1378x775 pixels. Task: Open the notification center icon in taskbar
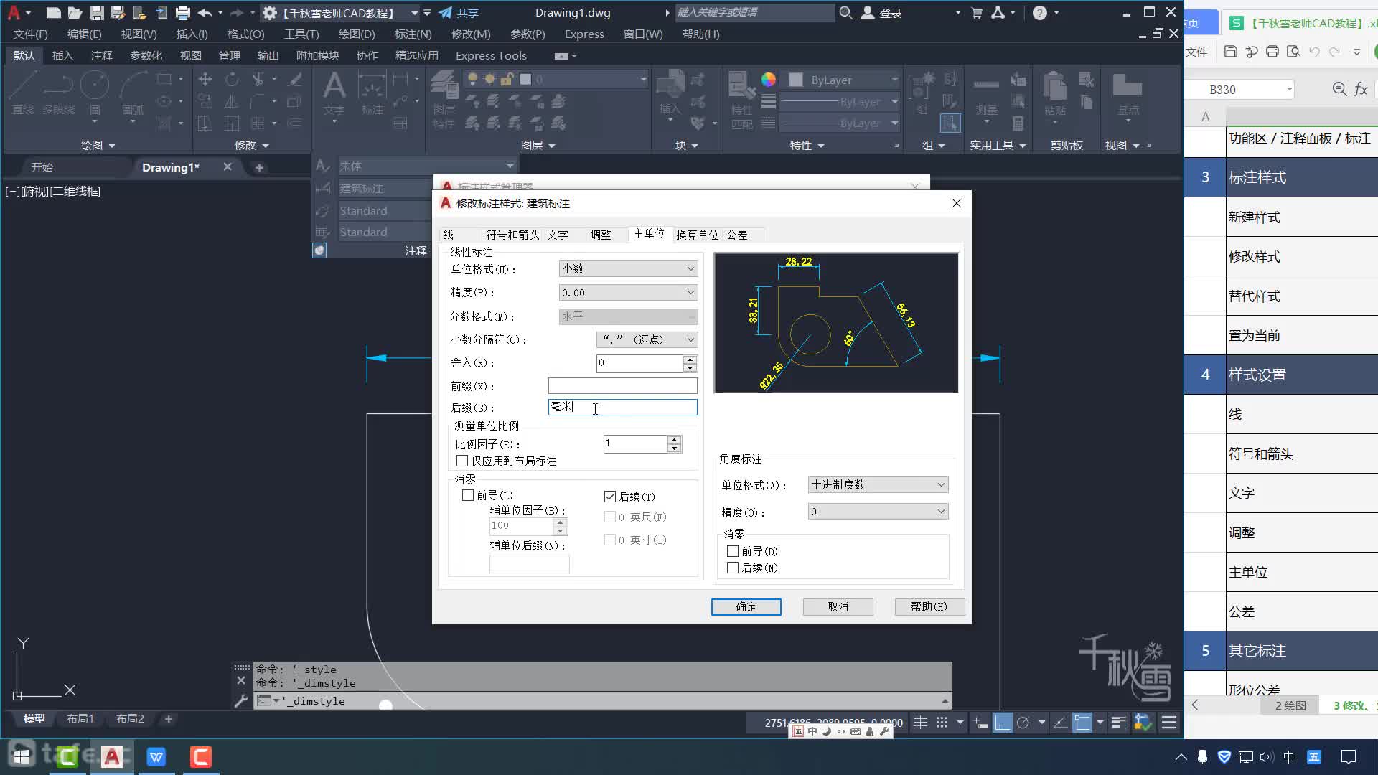(1349, 756)
